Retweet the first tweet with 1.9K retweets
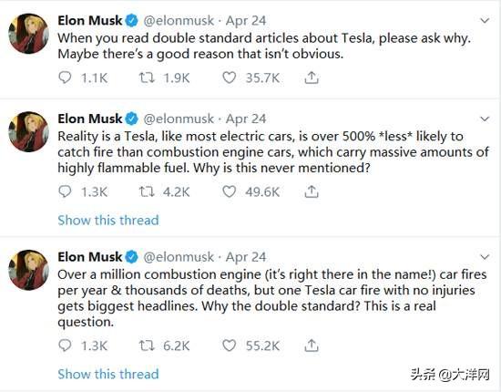Image resolution: width=501 pixels, height=392 pixels. (x=147, y=77)
